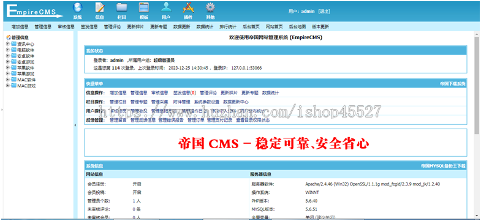Click 管理支付记录 in the quick menu
481x221 pixels.
pos(219,120)
